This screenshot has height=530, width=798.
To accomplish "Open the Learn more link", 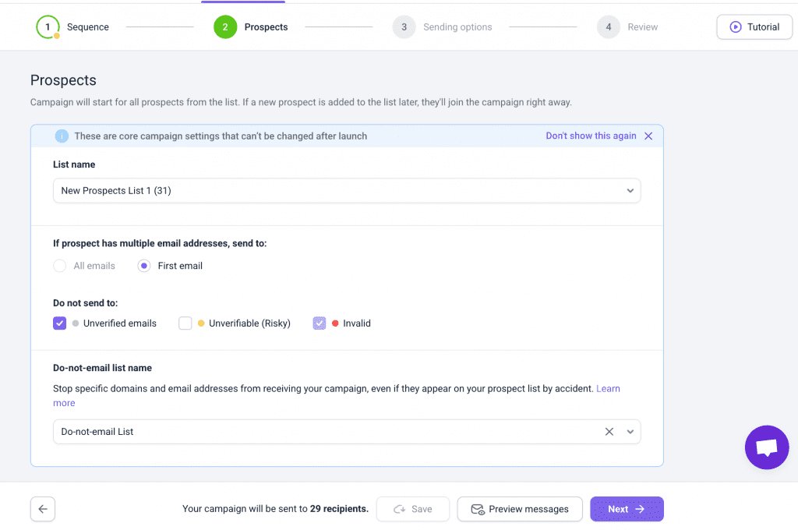I will pyautogui.click(x=608, y=388).
